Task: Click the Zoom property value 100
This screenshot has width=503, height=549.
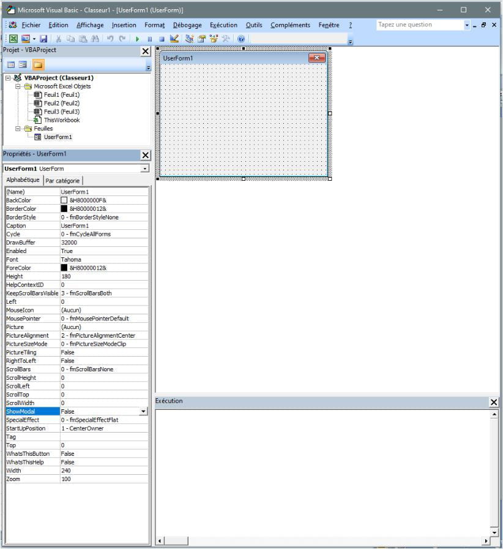Action: (x=104, y=479)
